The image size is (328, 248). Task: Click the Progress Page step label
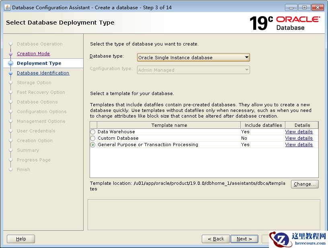pyautogui.click(x=34, y=160)
